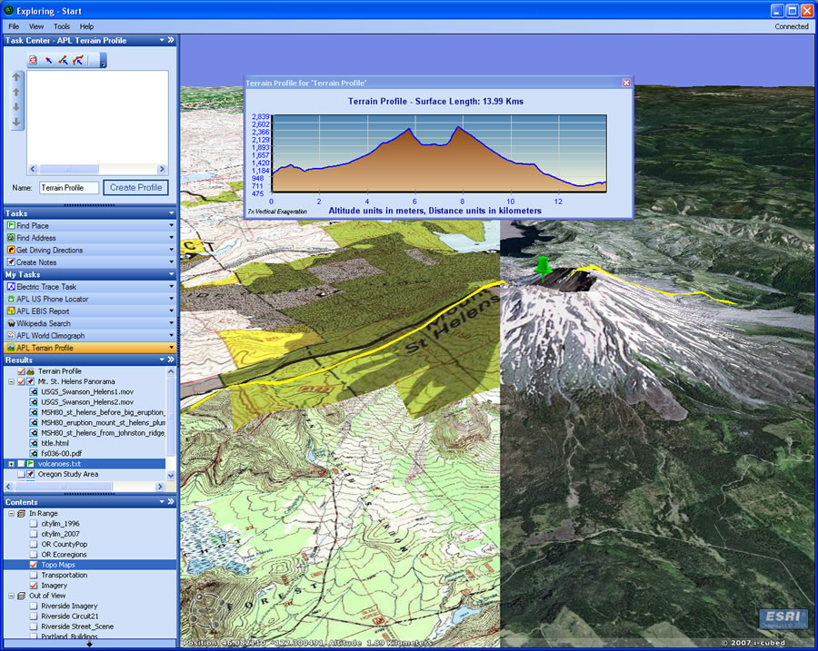Open the Tools menu
This screenshot has height=651, width=818.
[x=62, y=26]
